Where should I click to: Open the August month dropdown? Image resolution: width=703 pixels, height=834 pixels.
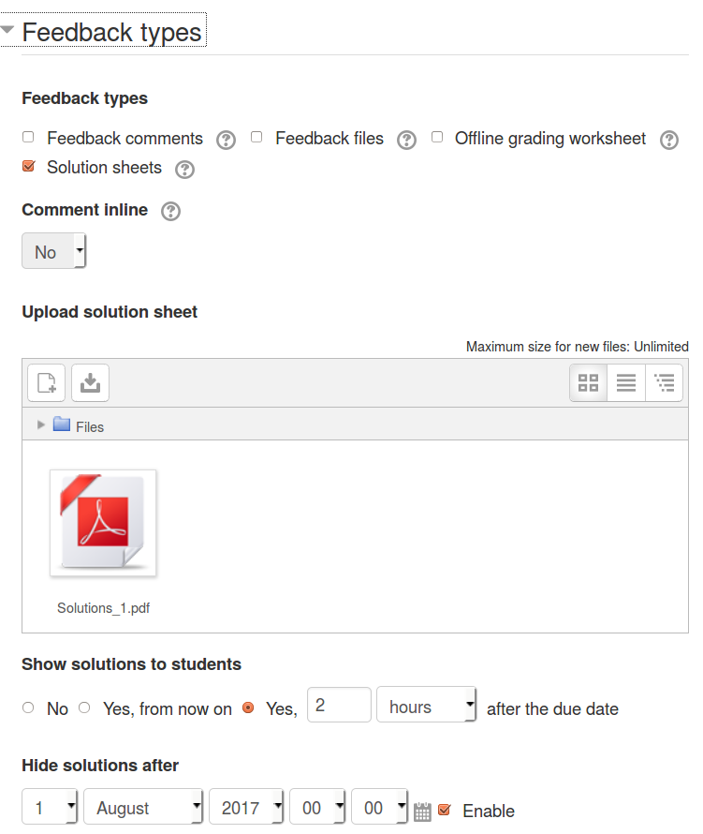143,807
